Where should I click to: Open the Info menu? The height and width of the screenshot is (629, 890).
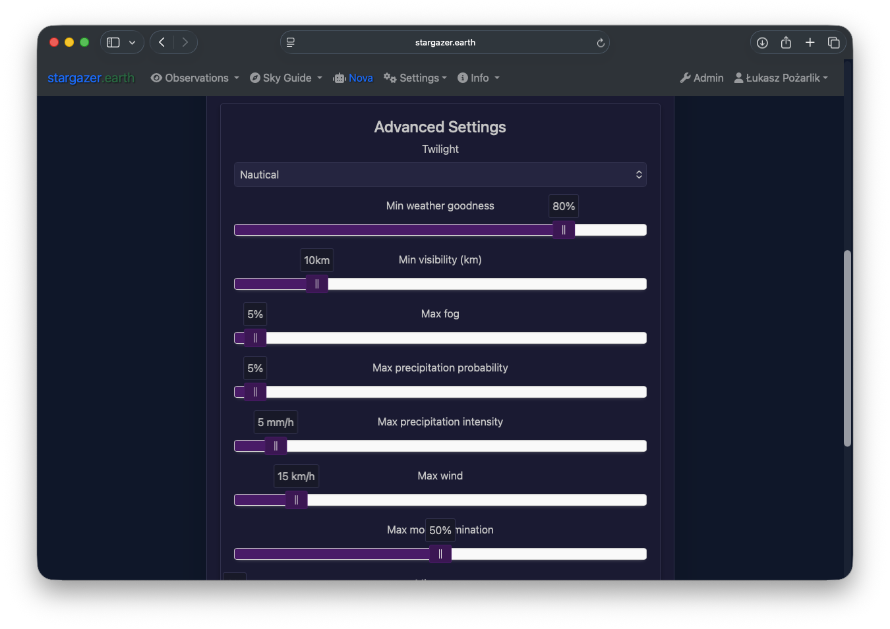[x=479, y=78]
